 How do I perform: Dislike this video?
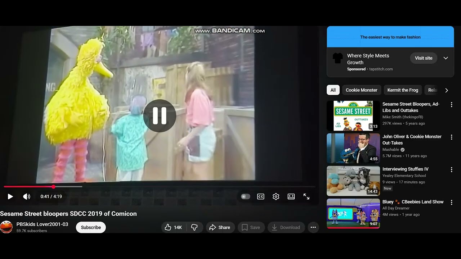tap(194, 227)
